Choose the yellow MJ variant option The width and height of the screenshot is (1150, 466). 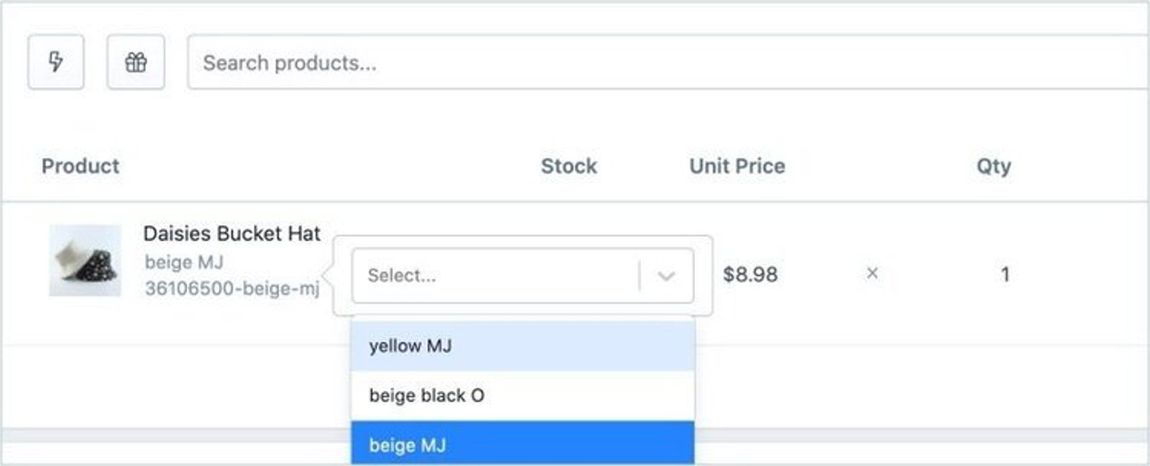tap(523, 346)
